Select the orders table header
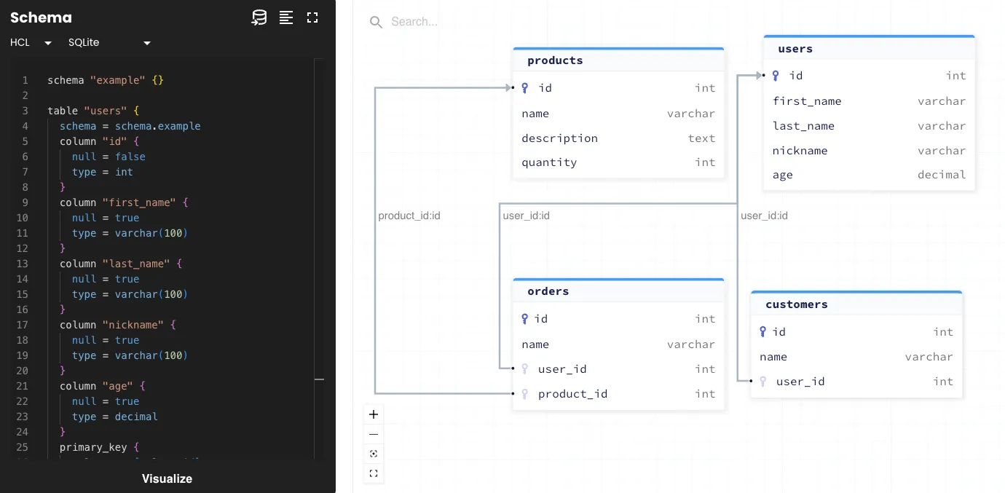 [x=618, y=291]
